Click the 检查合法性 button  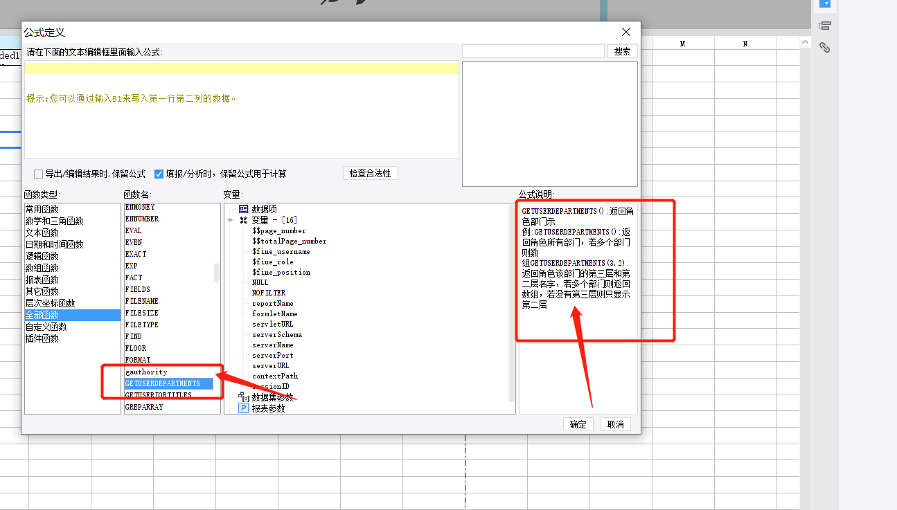click(371, 173)
